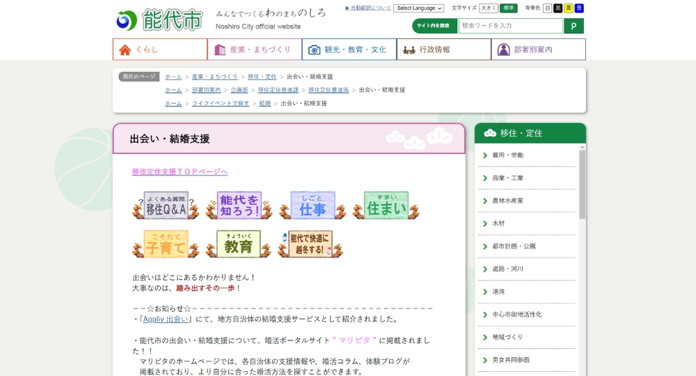
Task: Click chevron beside 農林水産業
Action: [485, 201]
